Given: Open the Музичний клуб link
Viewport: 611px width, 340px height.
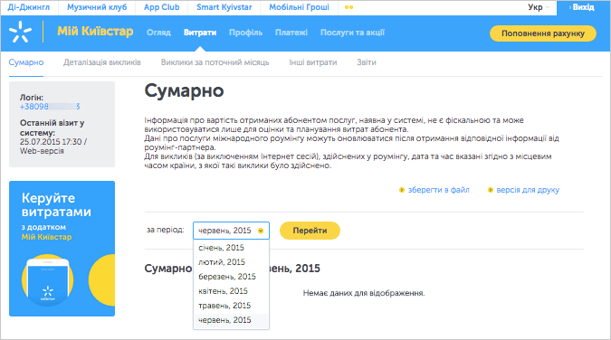Looking at the screenshot, I should (97, 7).
